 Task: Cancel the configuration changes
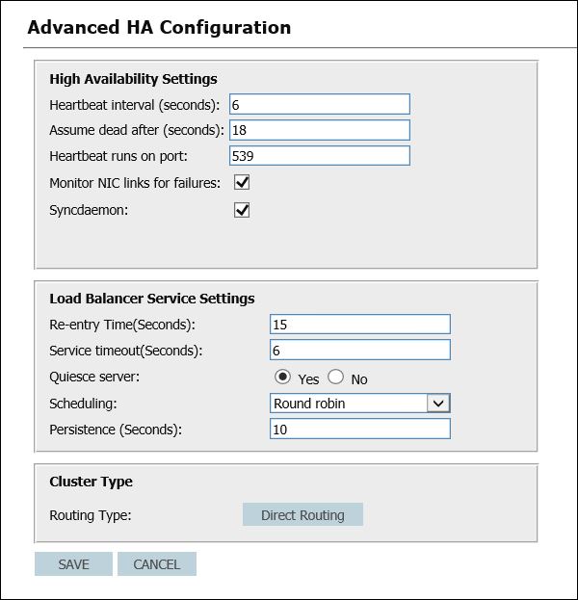click(157, 564)
